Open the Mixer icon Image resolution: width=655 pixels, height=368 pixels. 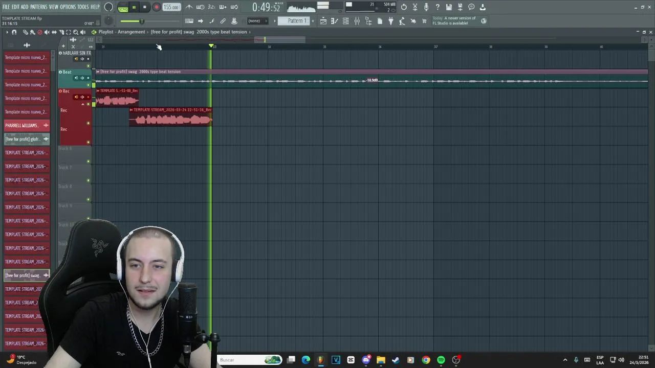tap(357, 21)
